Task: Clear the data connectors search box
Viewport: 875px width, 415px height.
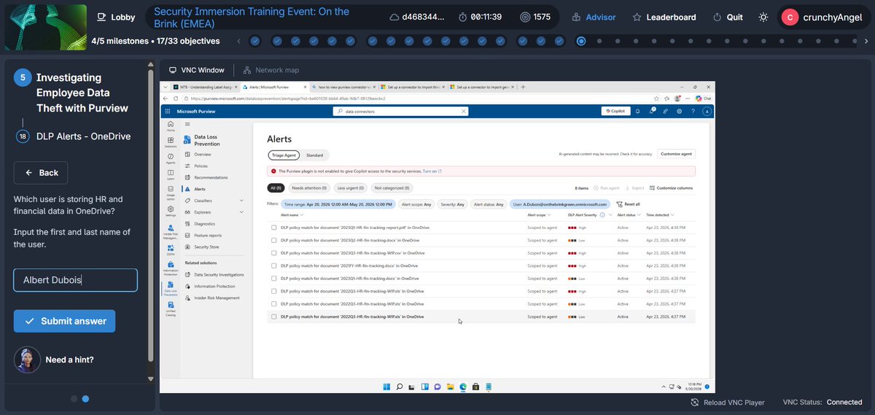Action: point(463,112)
